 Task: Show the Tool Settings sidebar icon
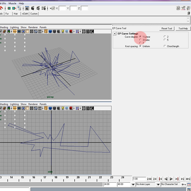pyautogui.click(x=183, y=8)
